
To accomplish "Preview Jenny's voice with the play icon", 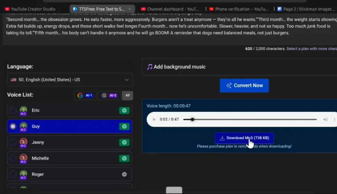I will point(124,143).
